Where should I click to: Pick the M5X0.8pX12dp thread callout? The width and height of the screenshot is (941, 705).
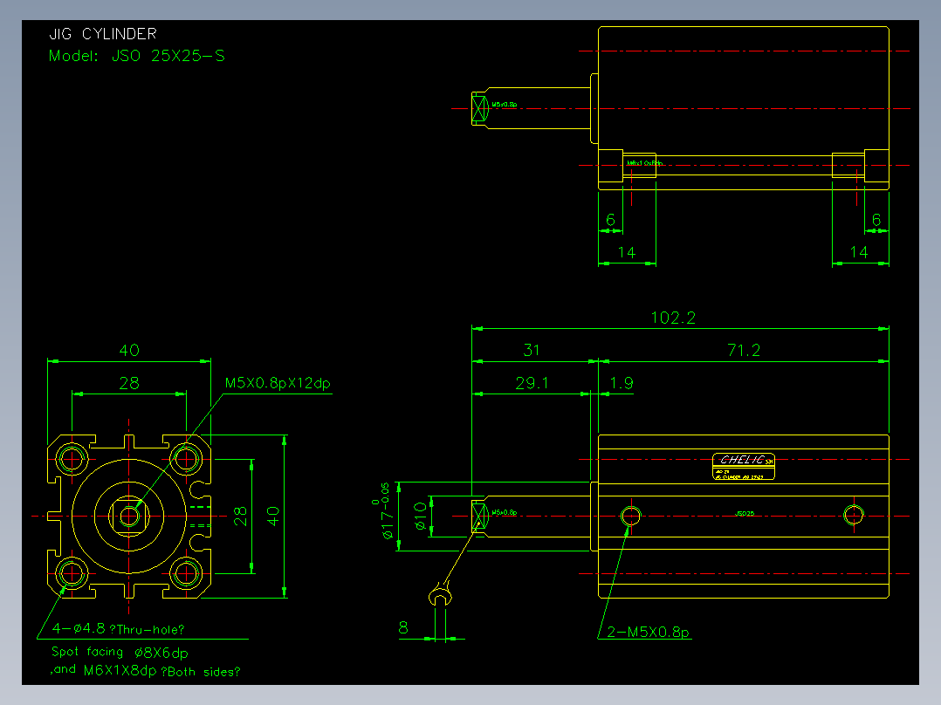(278, 383)
